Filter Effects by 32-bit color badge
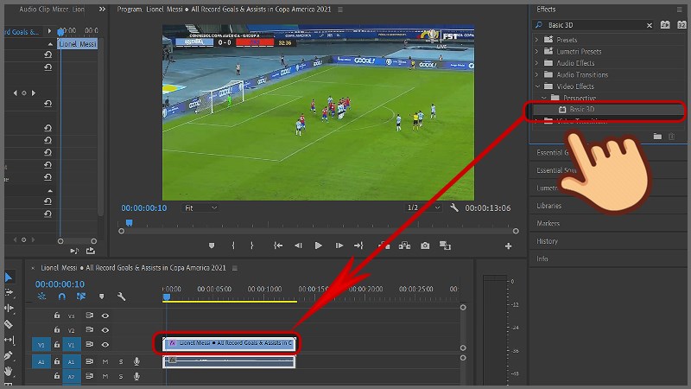691x389 pixels. point(681,25)
